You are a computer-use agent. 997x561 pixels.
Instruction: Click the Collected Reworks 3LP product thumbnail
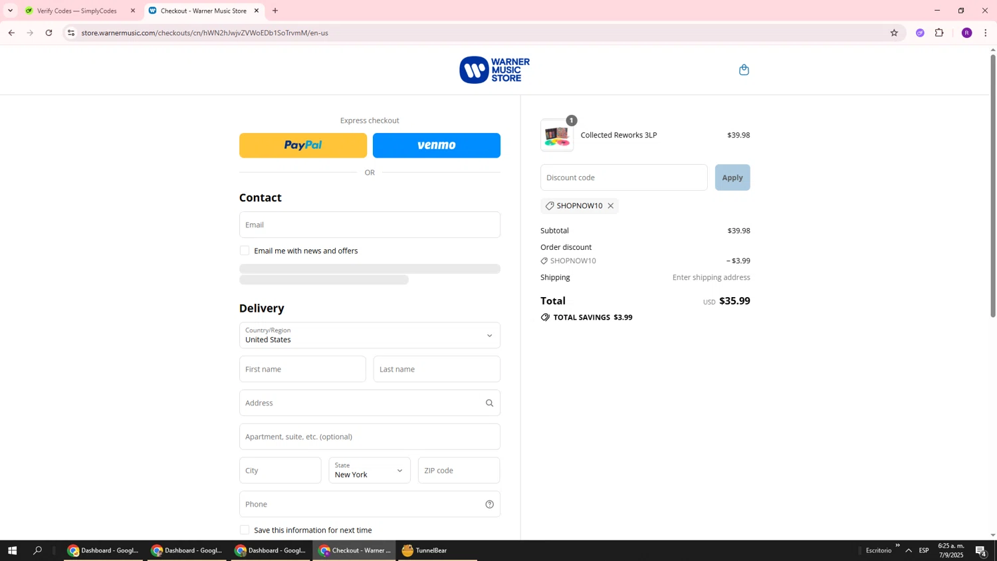pos(557,136)
